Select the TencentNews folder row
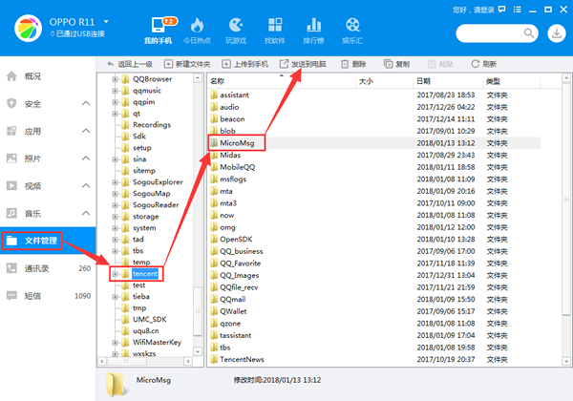 point(375,359)
